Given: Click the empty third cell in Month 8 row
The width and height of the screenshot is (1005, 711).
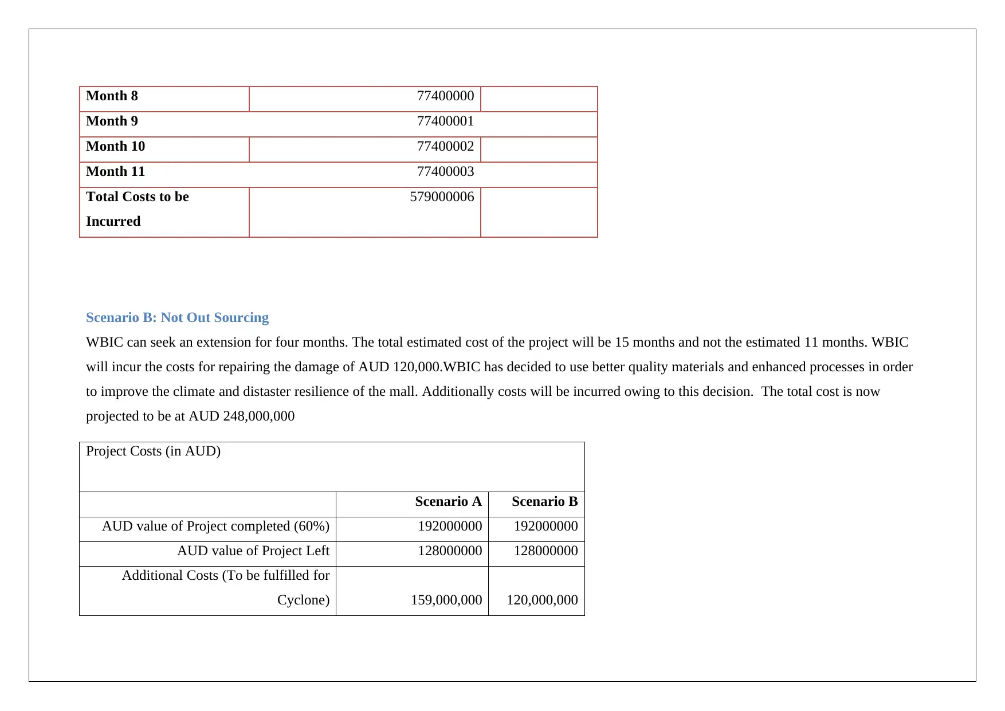Looking at the screenshot, I should point(539,99).
